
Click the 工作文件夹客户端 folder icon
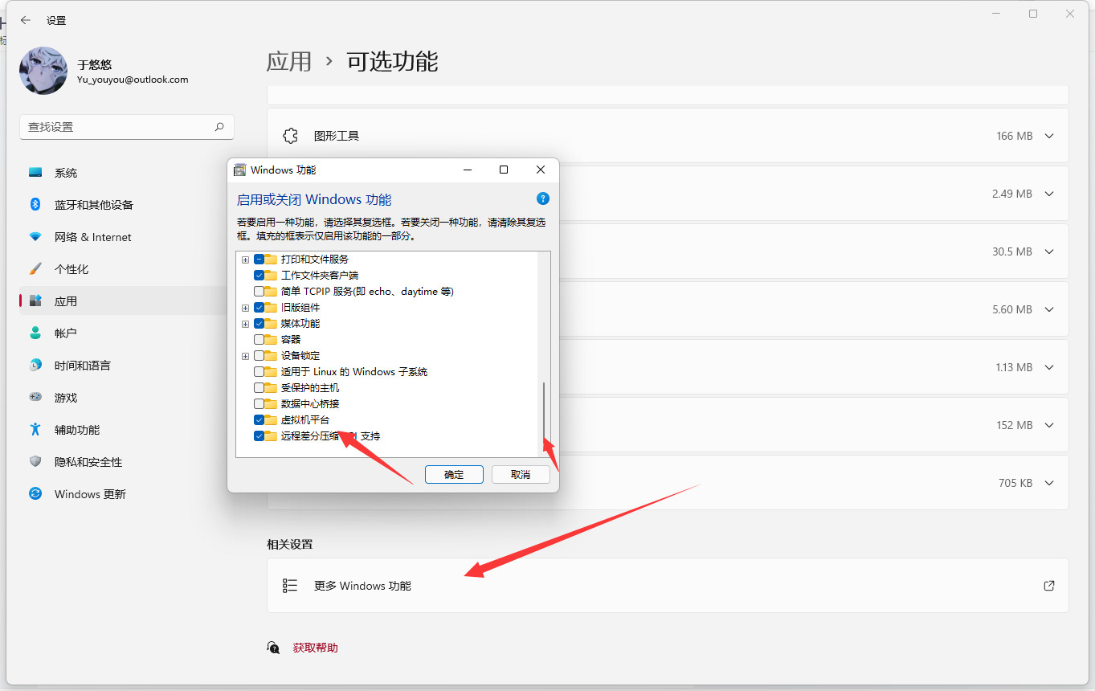272,276
